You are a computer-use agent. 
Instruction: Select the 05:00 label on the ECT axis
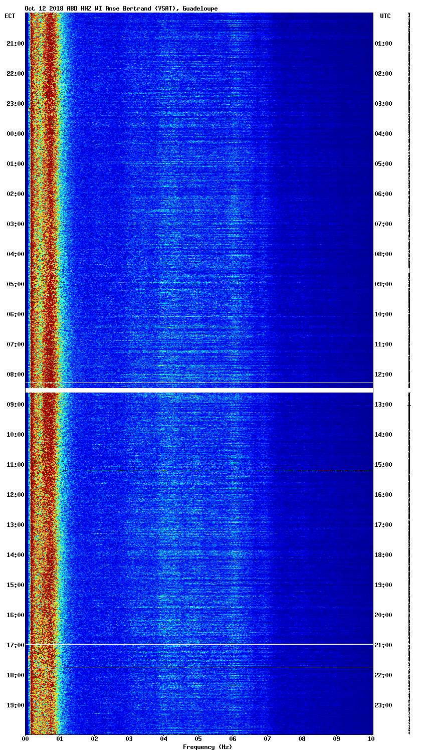[x=15, y=284]
